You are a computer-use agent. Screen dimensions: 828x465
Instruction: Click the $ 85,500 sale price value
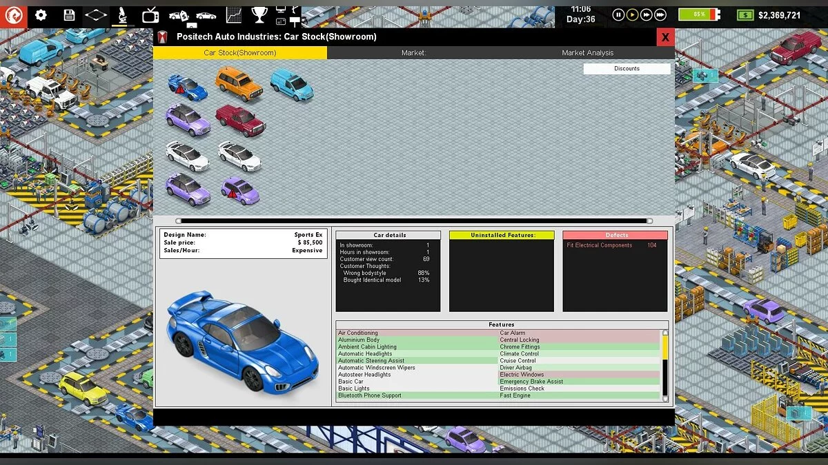(x=310, y=242)
